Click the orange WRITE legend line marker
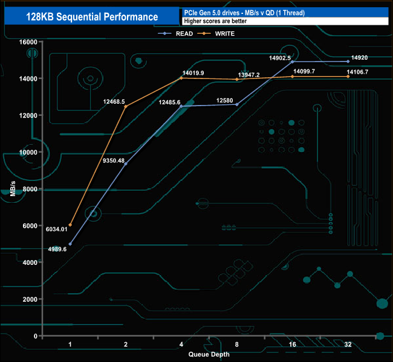Screen dimensions: 393x362 (204, 34)
